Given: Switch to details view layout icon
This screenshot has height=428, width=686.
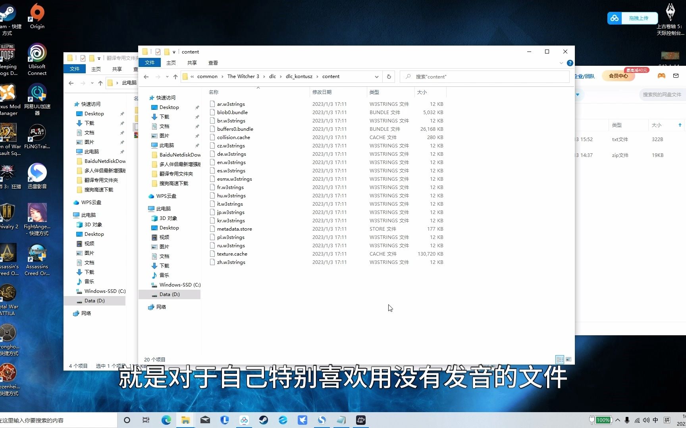Looking at the screenshot, I should coord(560,359).
